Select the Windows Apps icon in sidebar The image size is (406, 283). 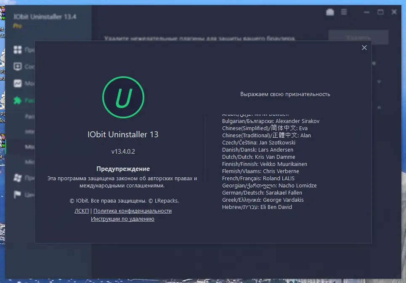click(x=18, y=178)
